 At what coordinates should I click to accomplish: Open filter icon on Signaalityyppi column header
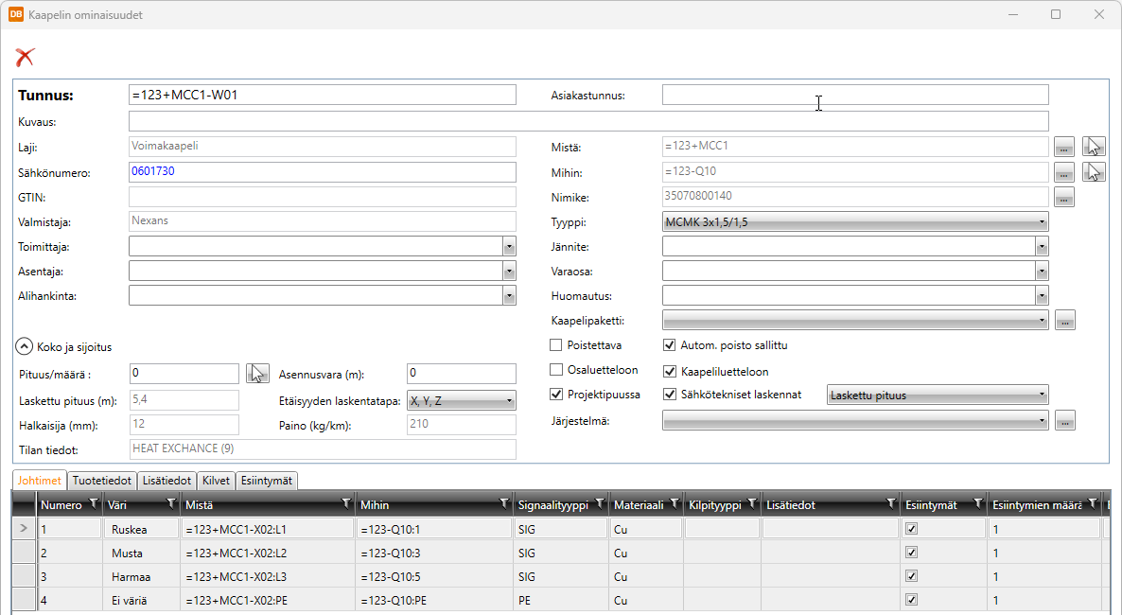[599, 504]
